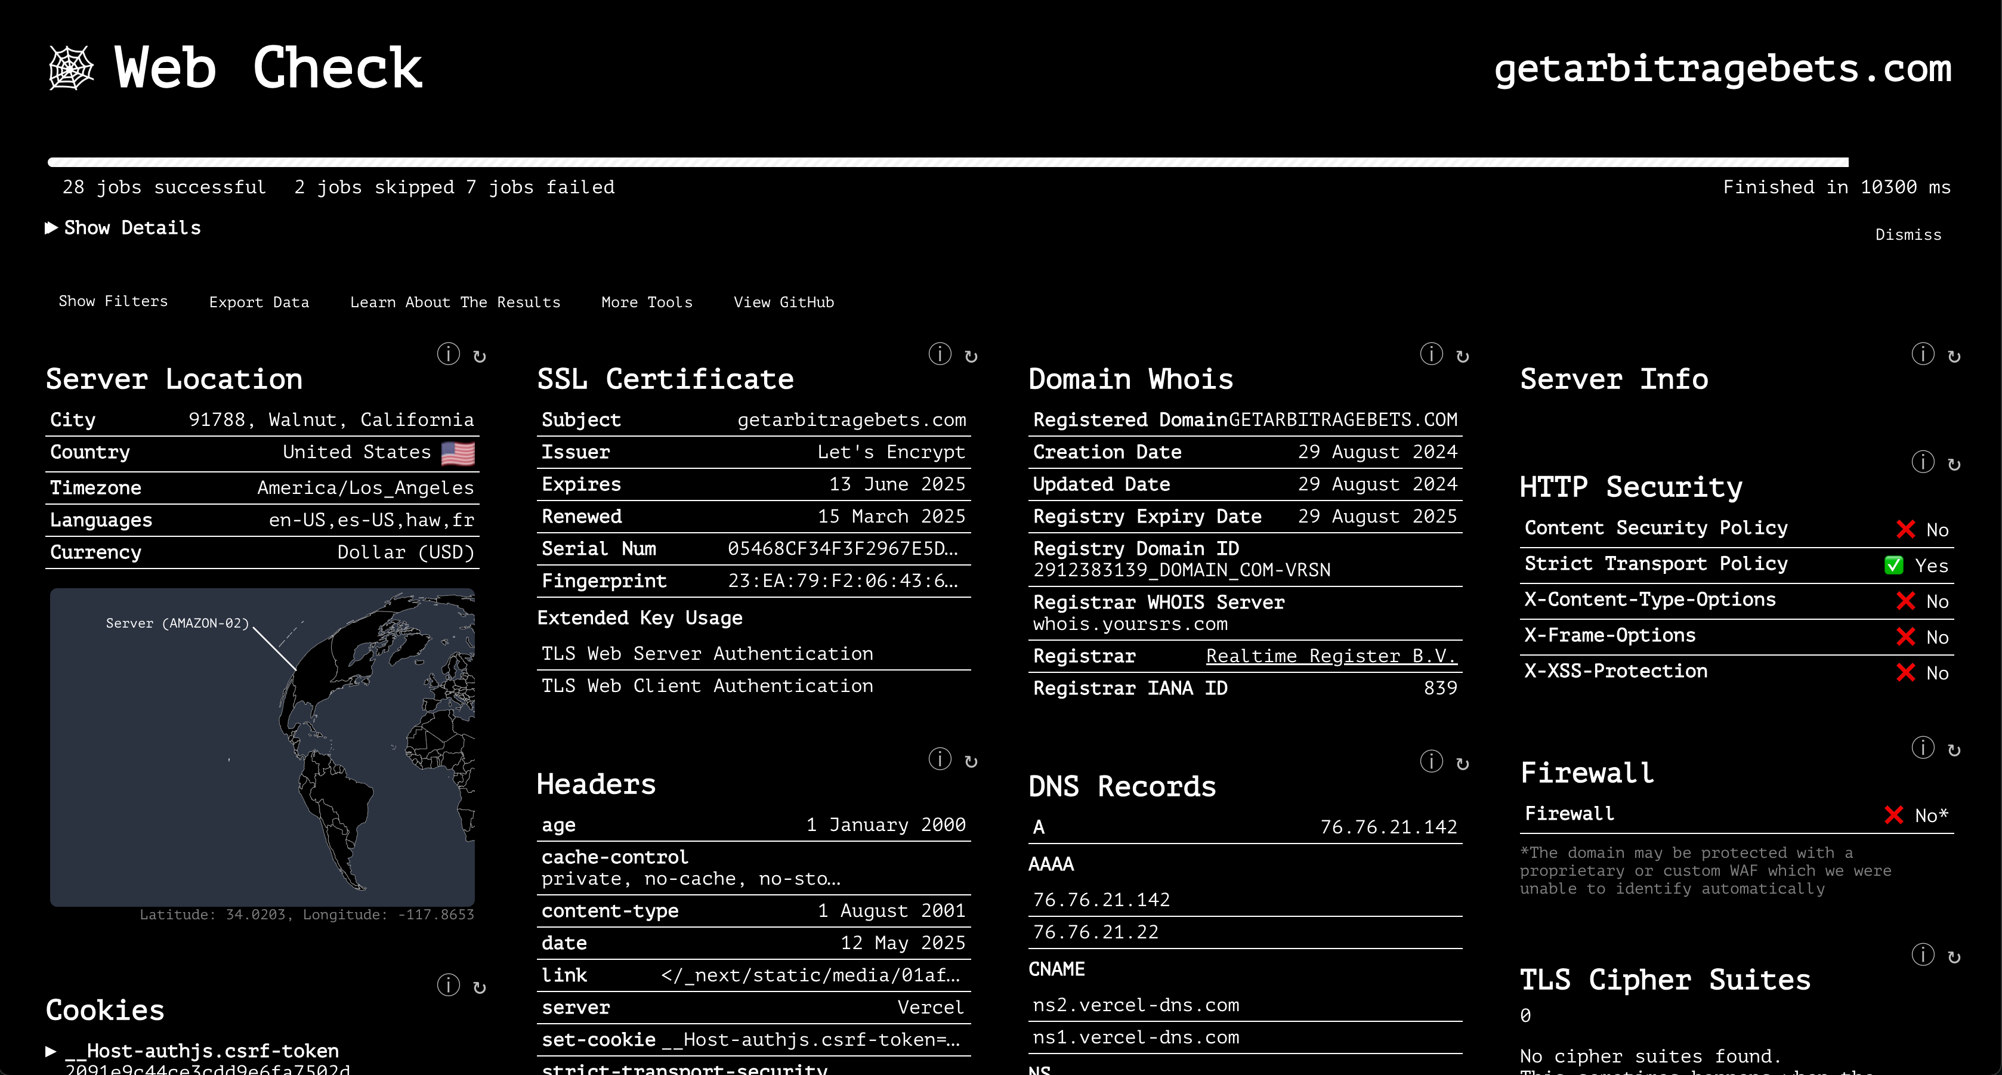Click Export Data menu item
Image resolution: width=2002 pixels, height=1075 pixels.
pyautogui.click(x=259, y=302)
